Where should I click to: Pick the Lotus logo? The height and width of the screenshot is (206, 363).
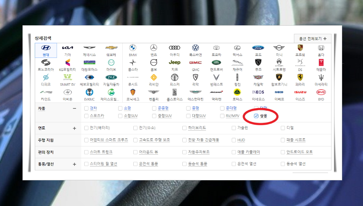tap(237, 92)
